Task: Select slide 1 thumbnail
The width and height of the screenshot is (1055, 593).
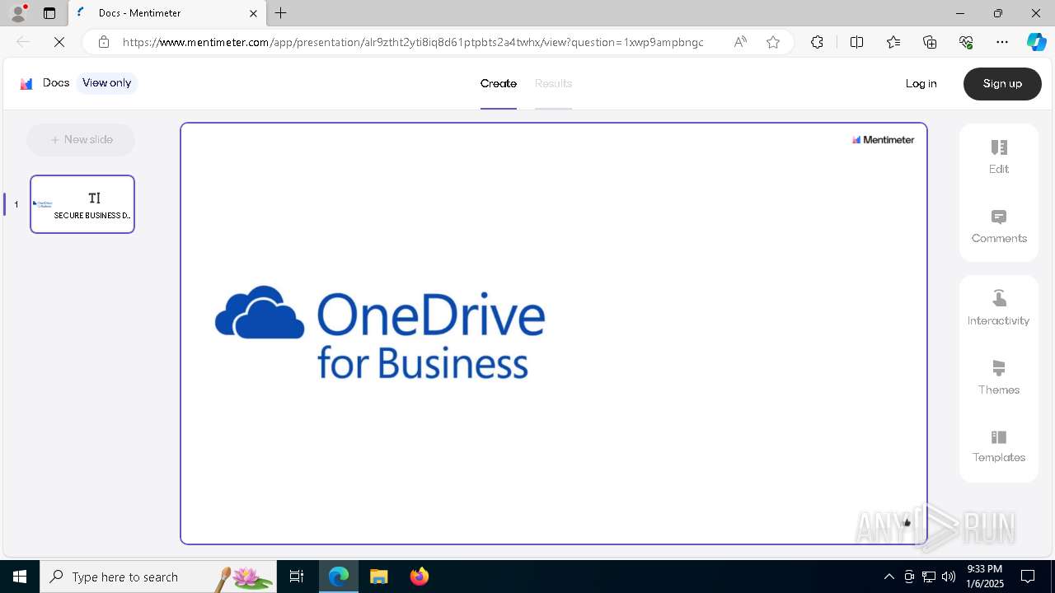Action: 82,204
